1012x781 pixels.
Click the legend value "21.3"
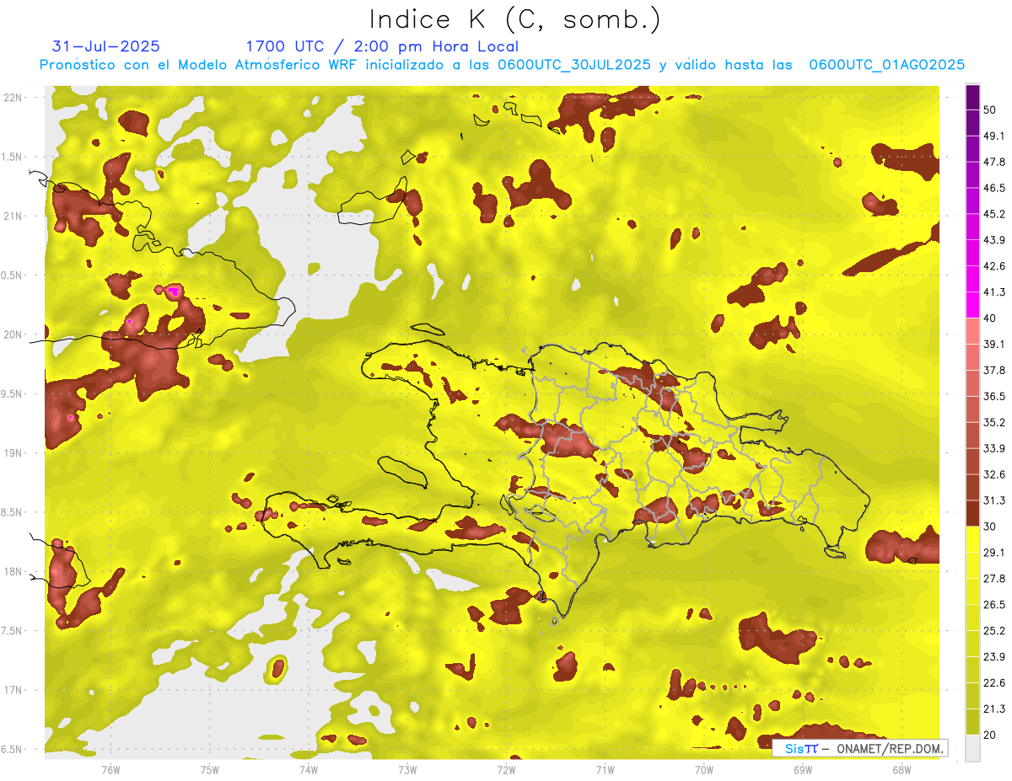click(x=994, y=709)
